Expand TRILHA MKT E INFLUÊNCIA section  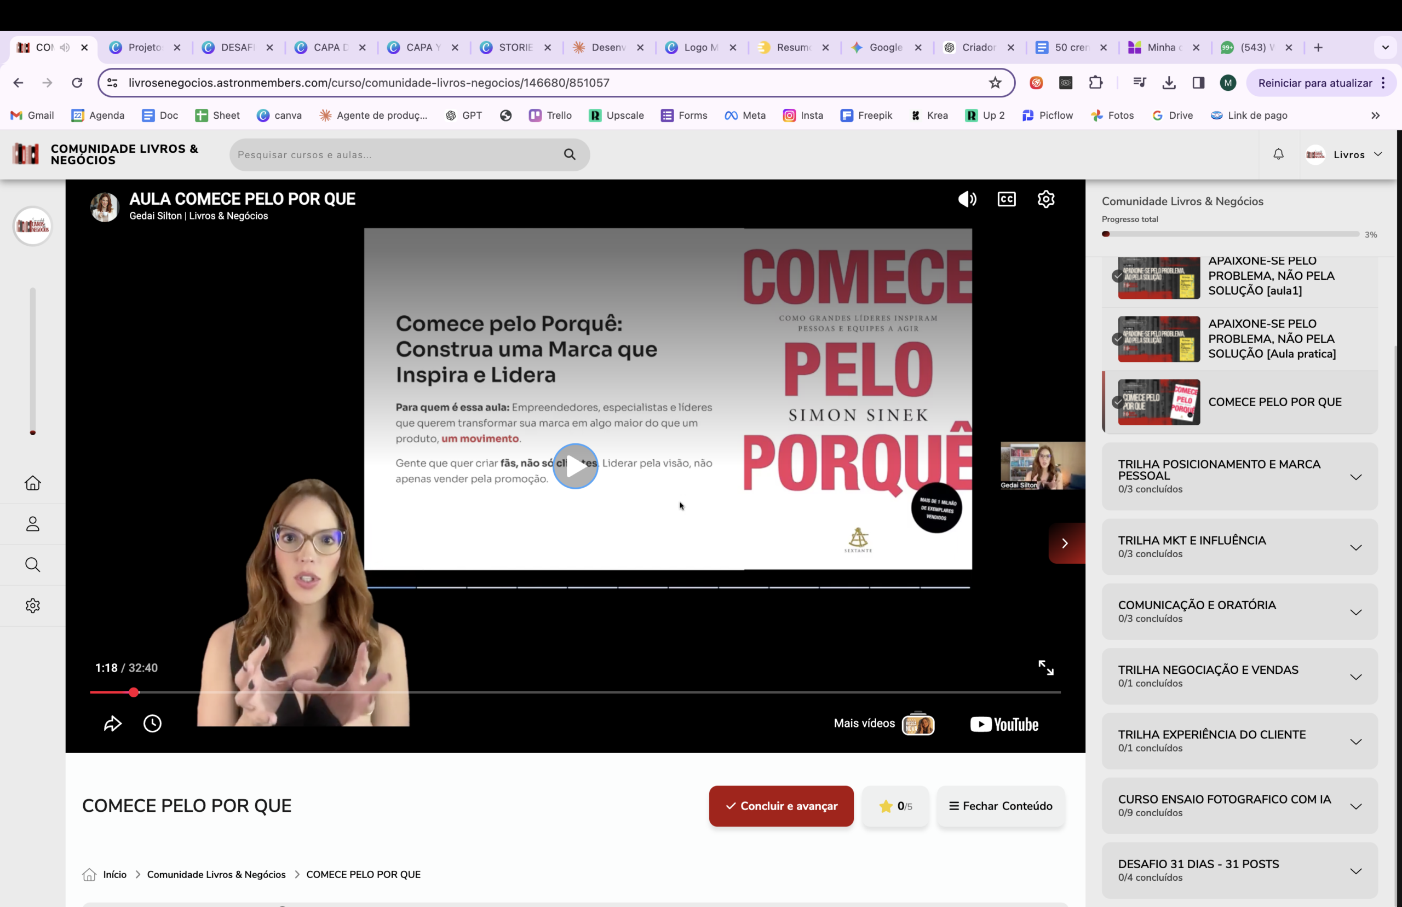(x=1239, y=547)
